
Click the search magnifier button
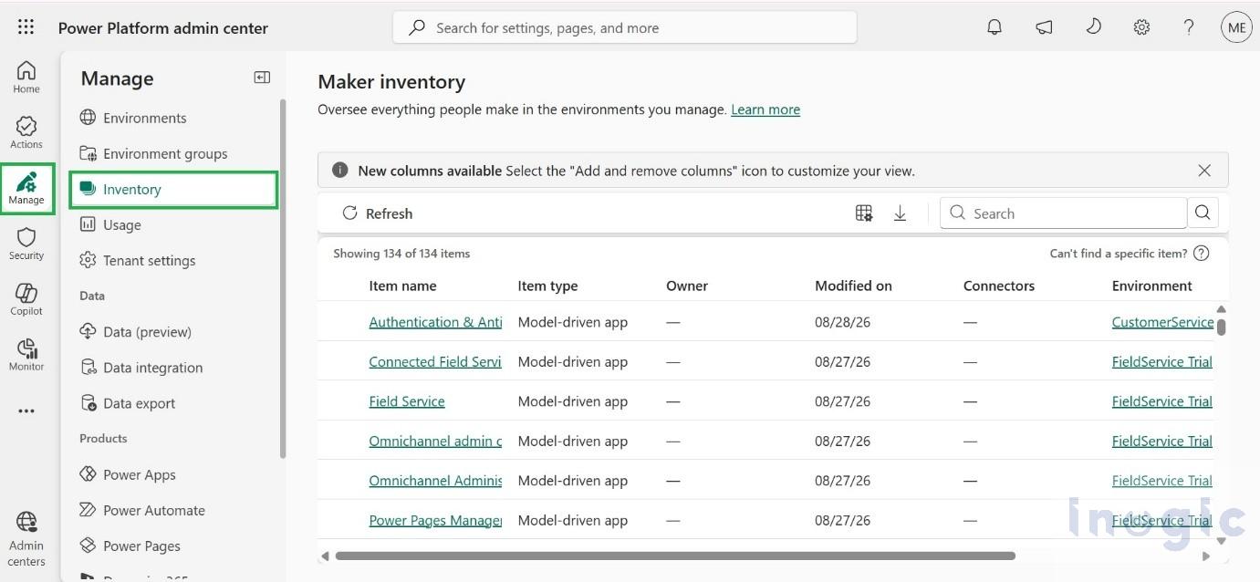pyautogui.click(x=1203, y=213)
